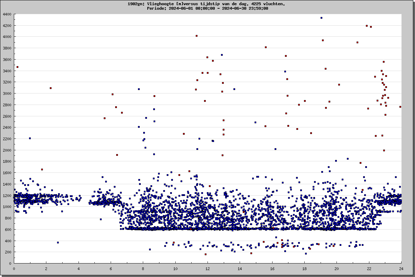Click y-axis label 3600
This screenshot has width=415, height=277.
7,60
